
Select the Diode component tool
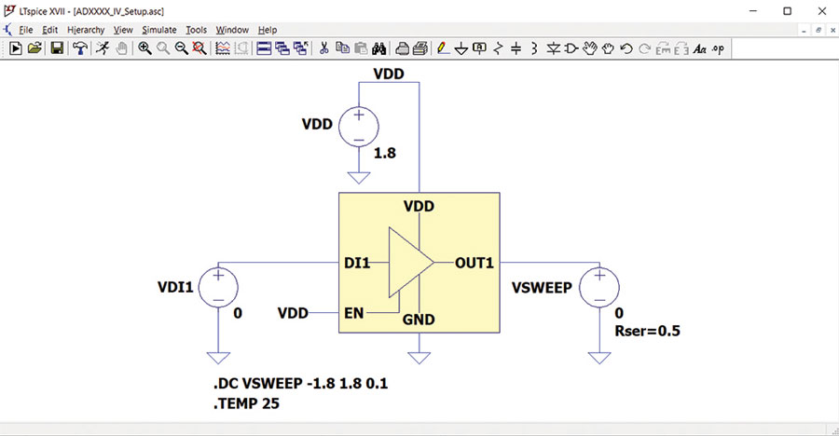point(553,48)
